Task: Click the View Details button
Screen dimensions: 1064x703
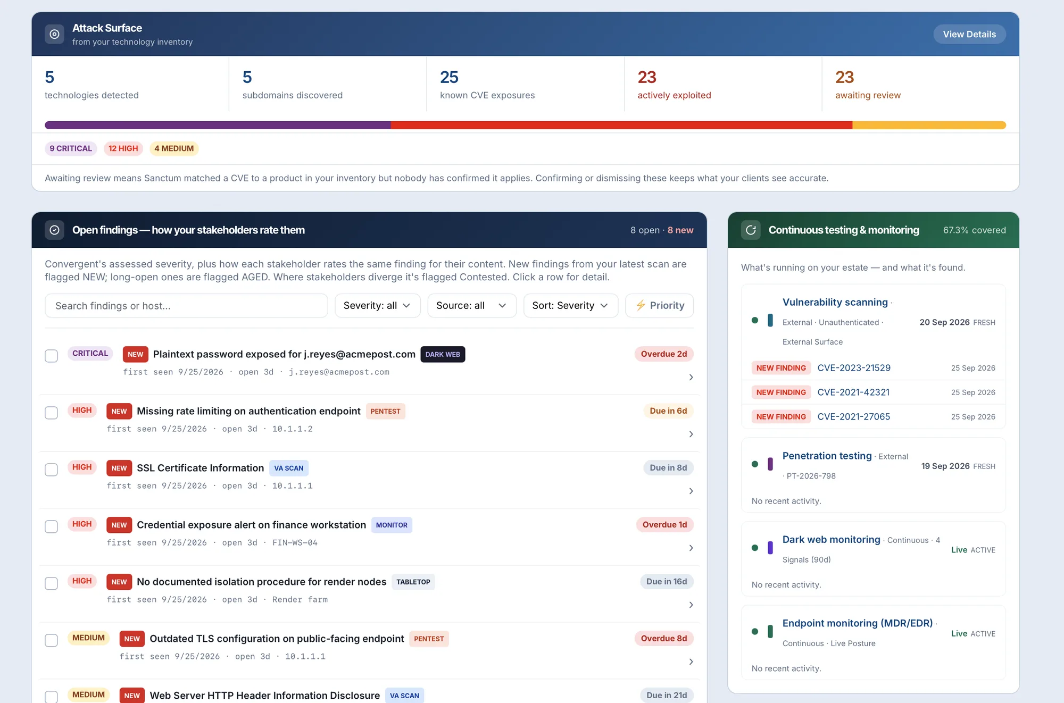Action: click(x=969, y=34)
